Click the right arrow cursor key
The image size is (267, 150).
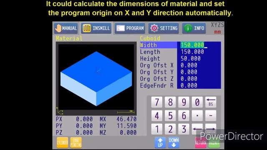(211, 129)
